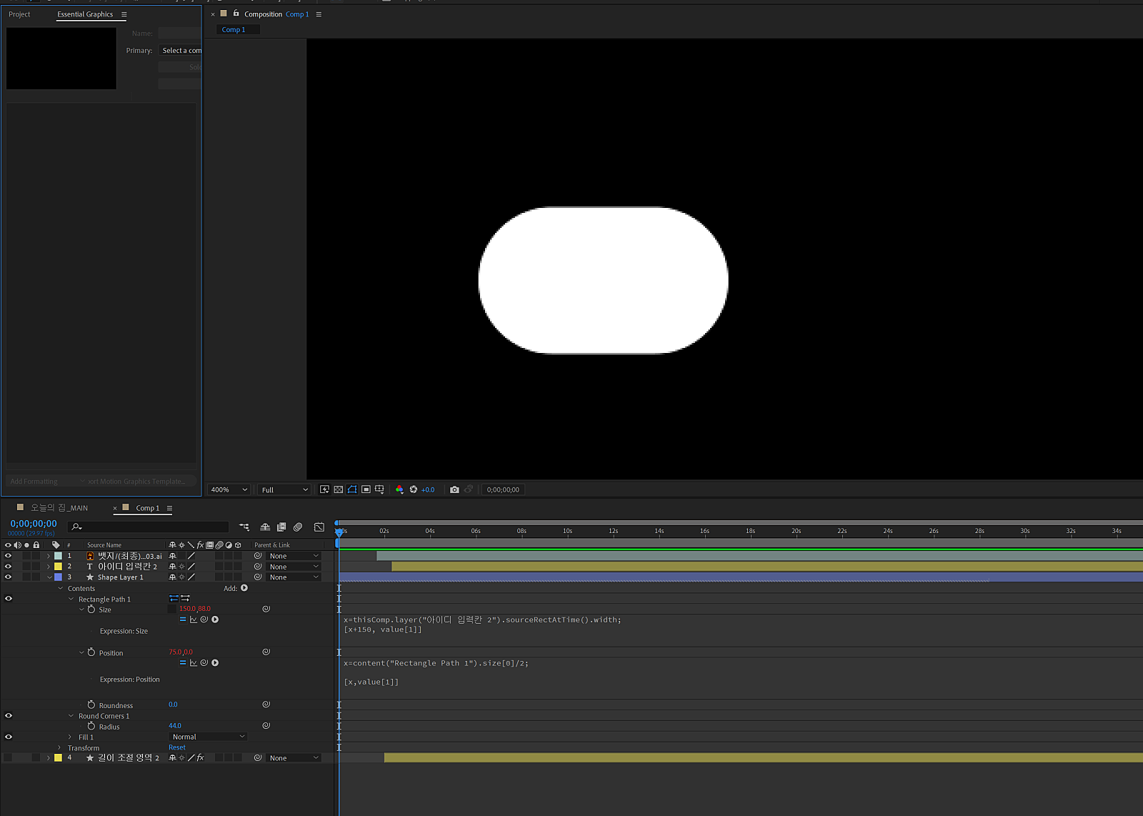Screen dimensions: 1143x816
Task: Open the Composition Mini-Flowchart icon
Action: [x=244, y=527]
